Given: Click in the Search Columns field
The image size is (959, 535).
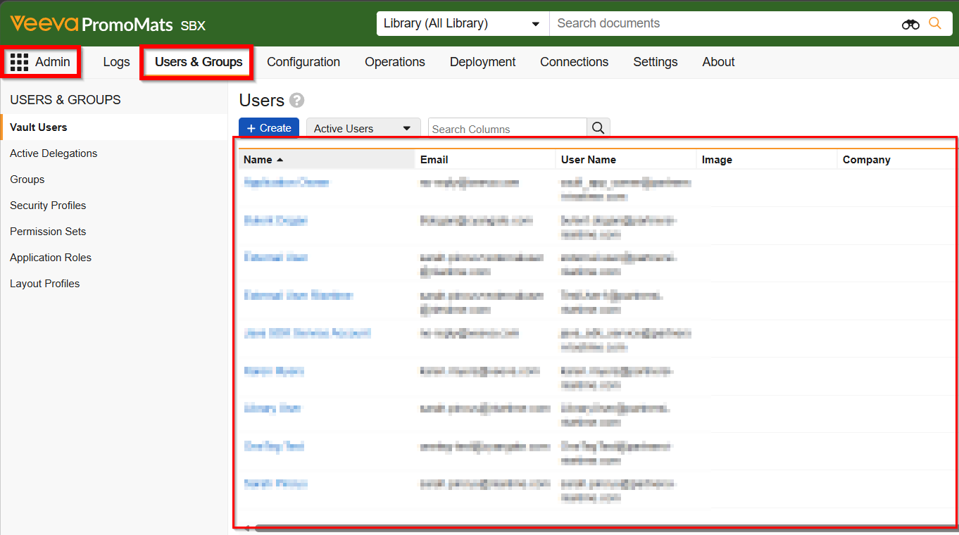Looking at the screenshot, I should [508, 129].
